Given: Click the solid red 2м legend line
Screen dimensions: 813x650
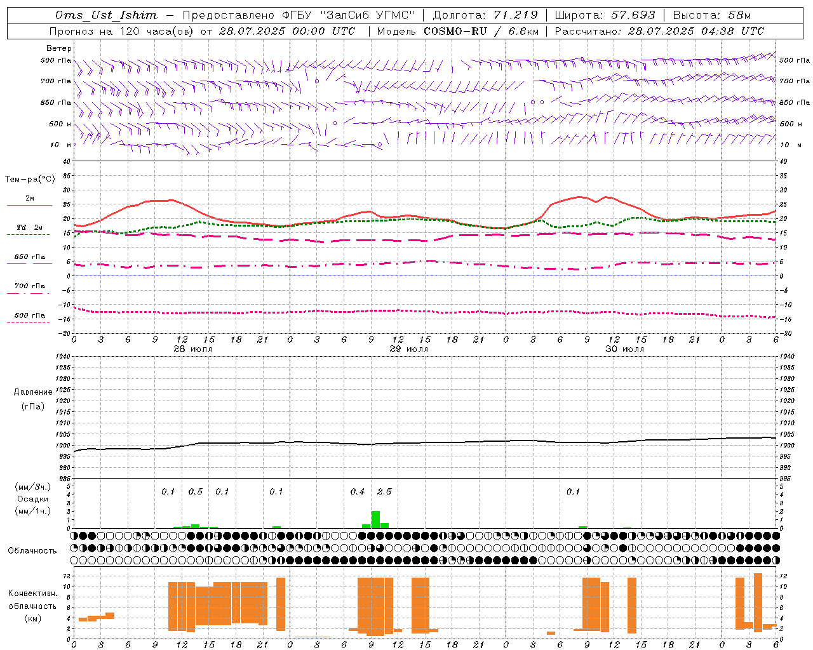Looking at the screenshot, I should click(29, 206).
